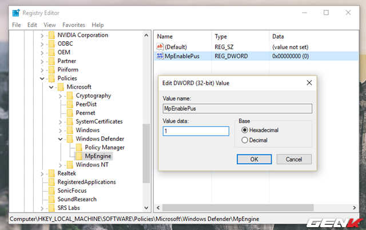
Task: Click the SRS Labs folder icon
Action: tap(51, 208)
